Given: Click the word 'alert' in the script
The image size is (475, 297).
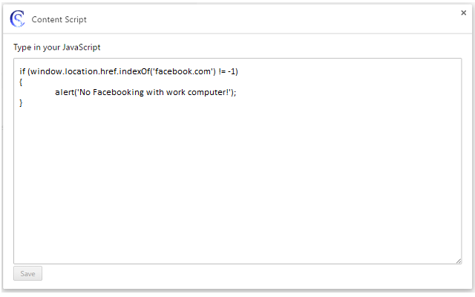Looking at the screenshot, I should 65,92.
